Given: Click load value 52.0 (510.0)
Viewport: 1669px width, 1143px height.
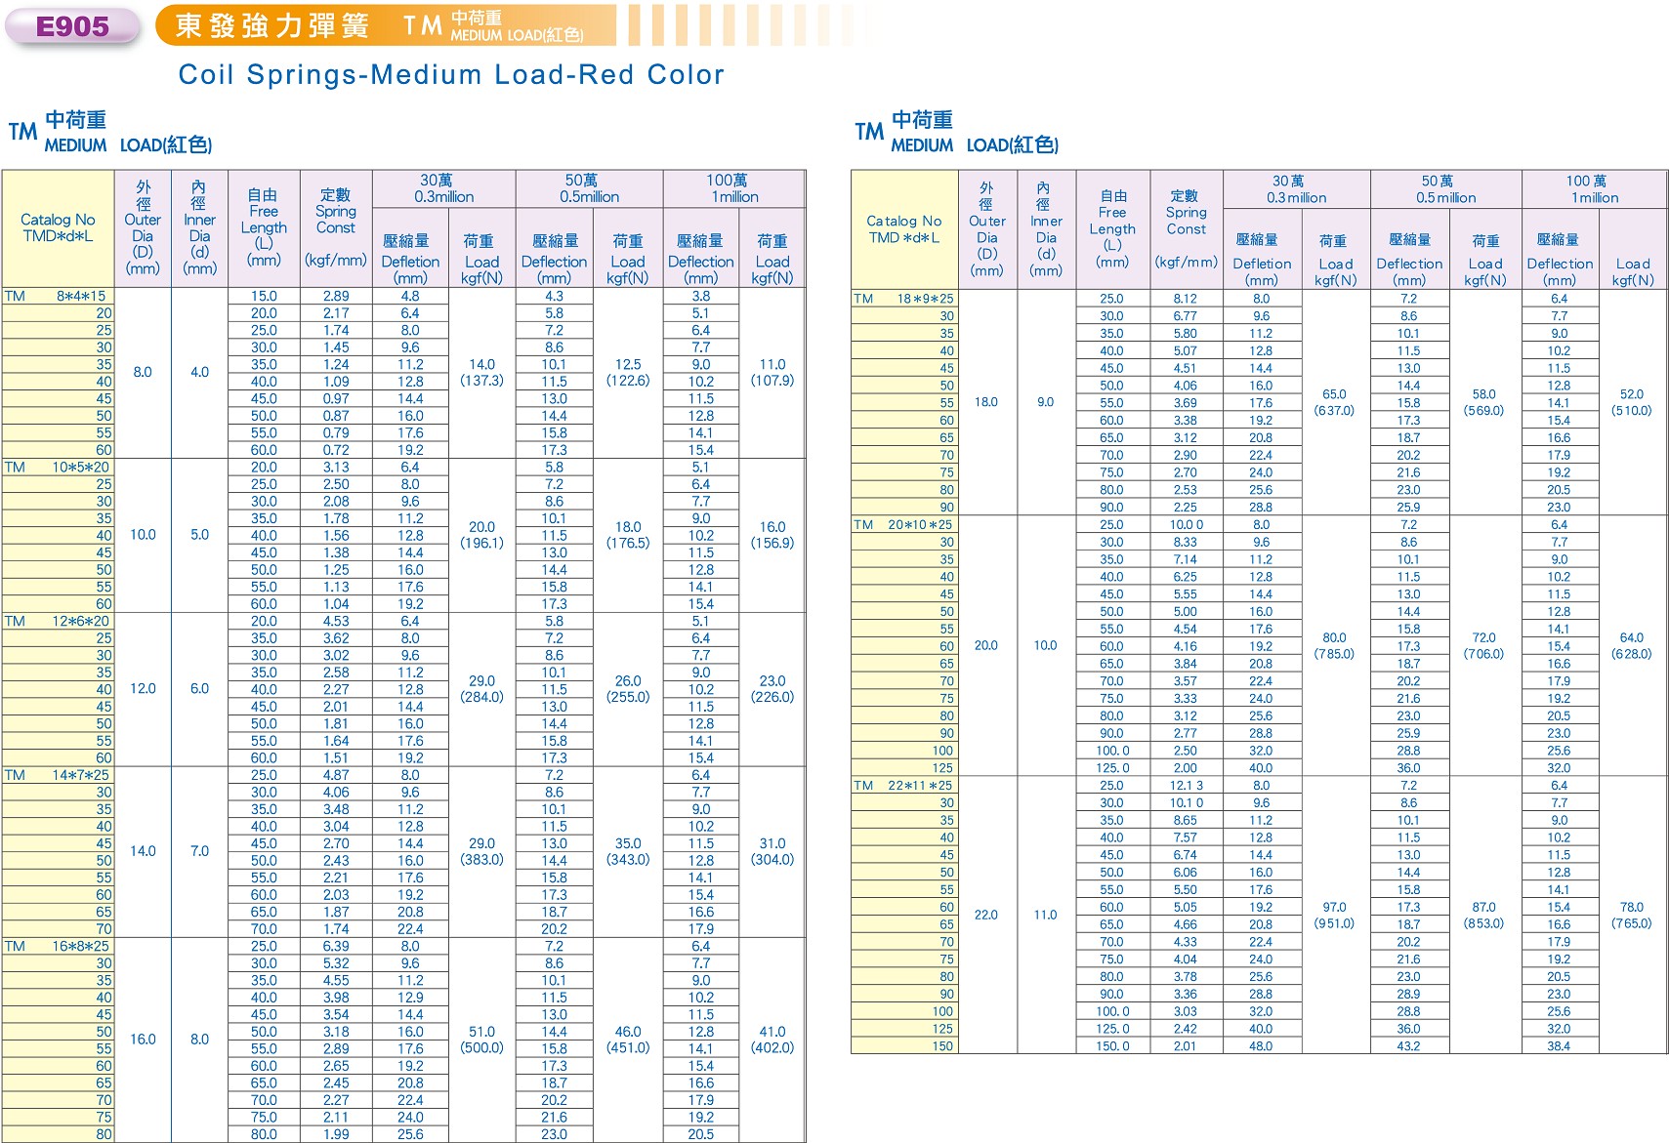Looking at the screenshot, I should pyautogui.click(x=1631, y=402).
